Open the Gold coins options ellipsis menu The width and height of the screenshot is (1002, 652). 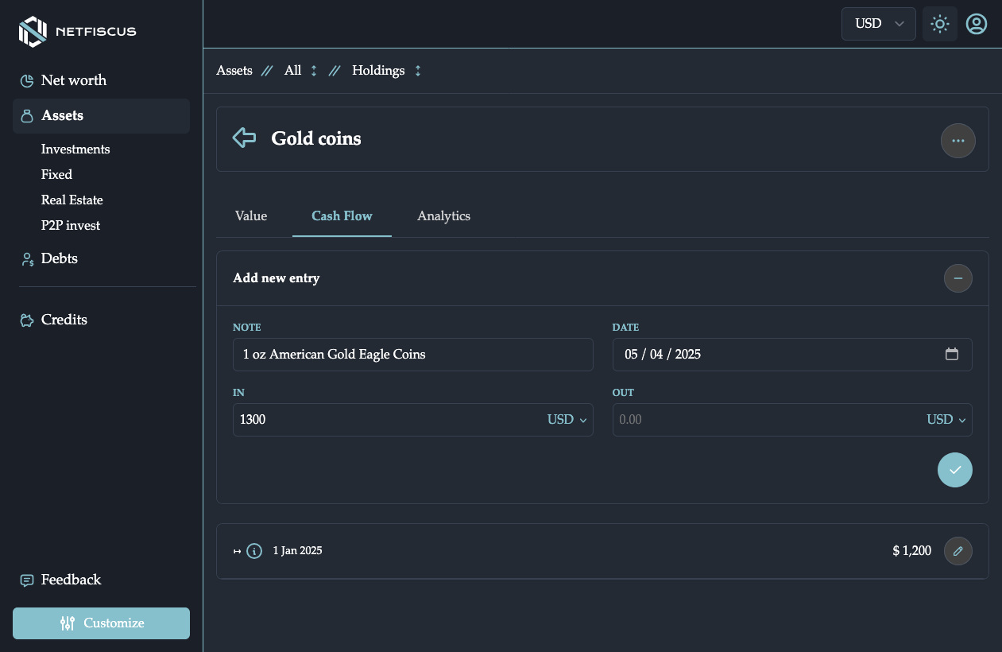958,140
